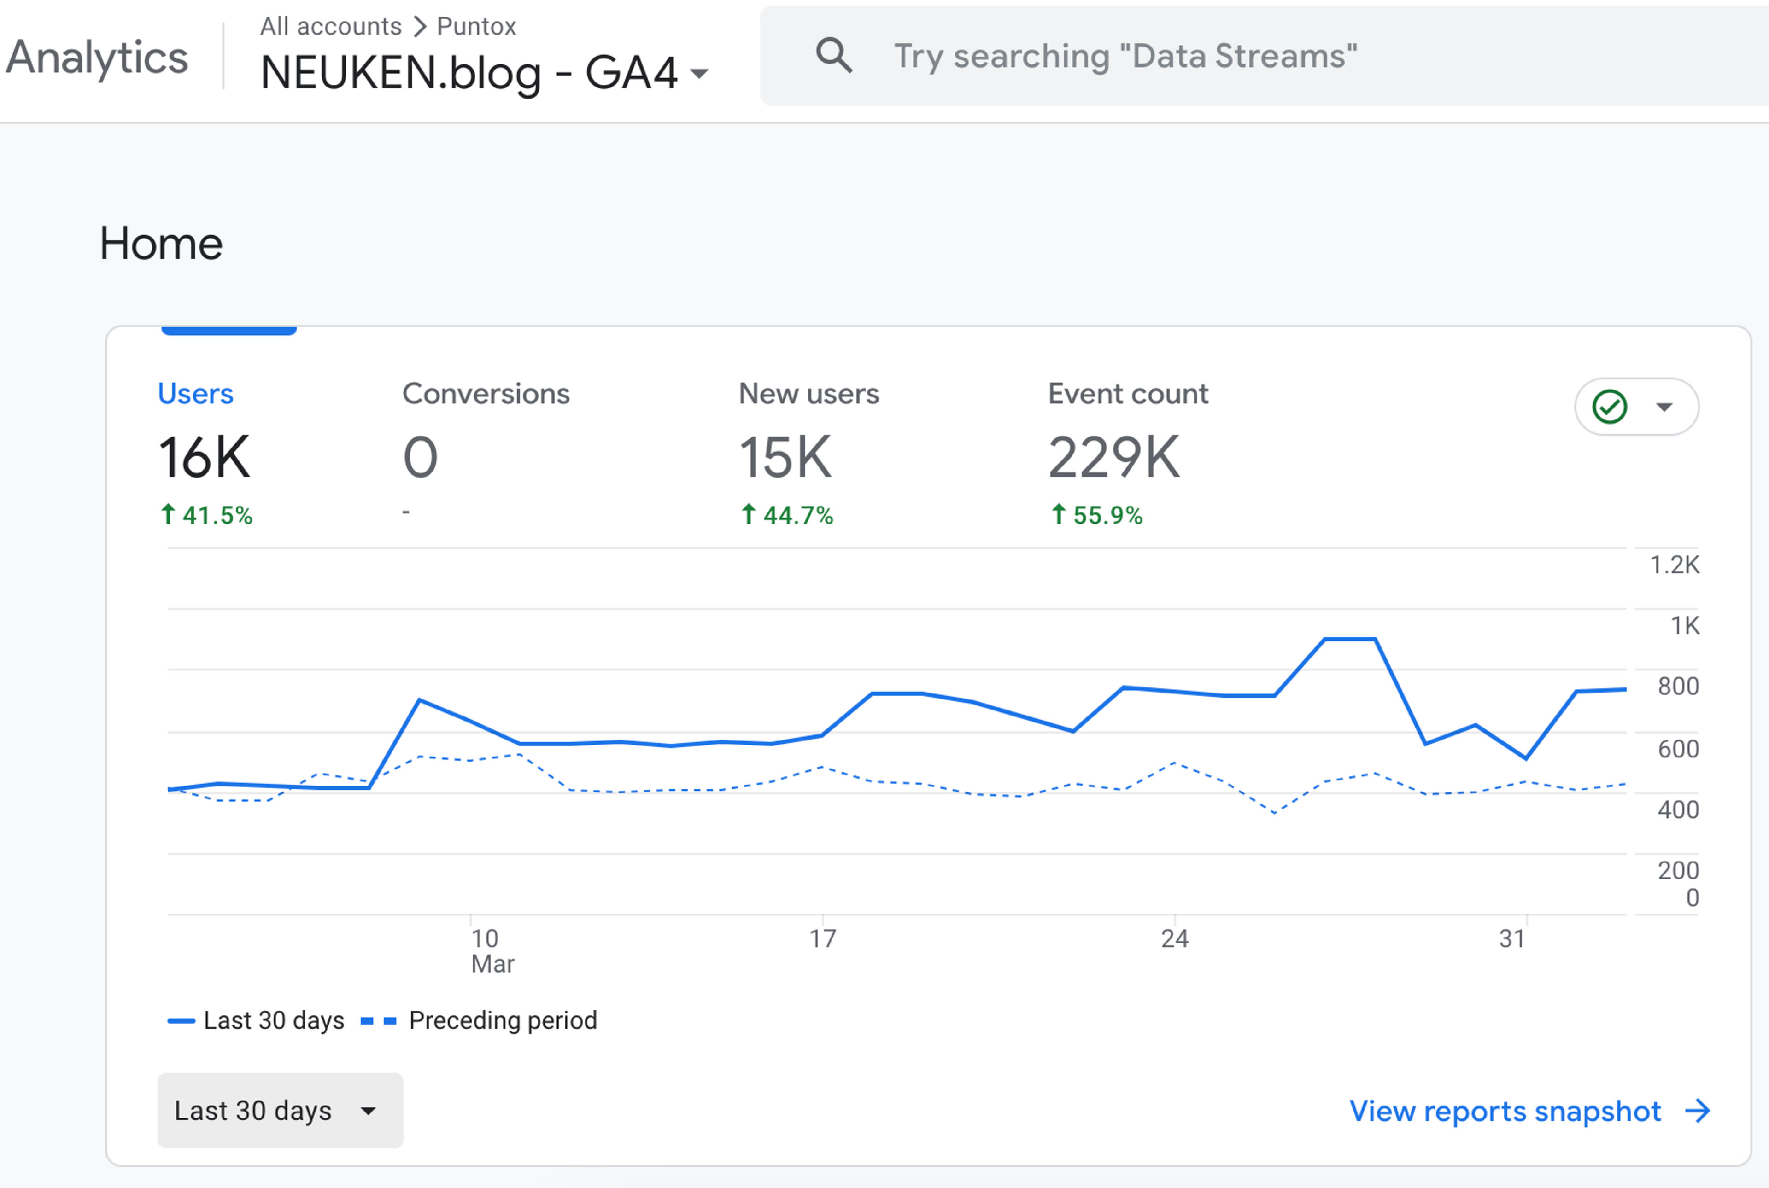The image size is (1769, 1188).
Task: Open the Last 30 days date range selector
Action: click(280, 1111)
